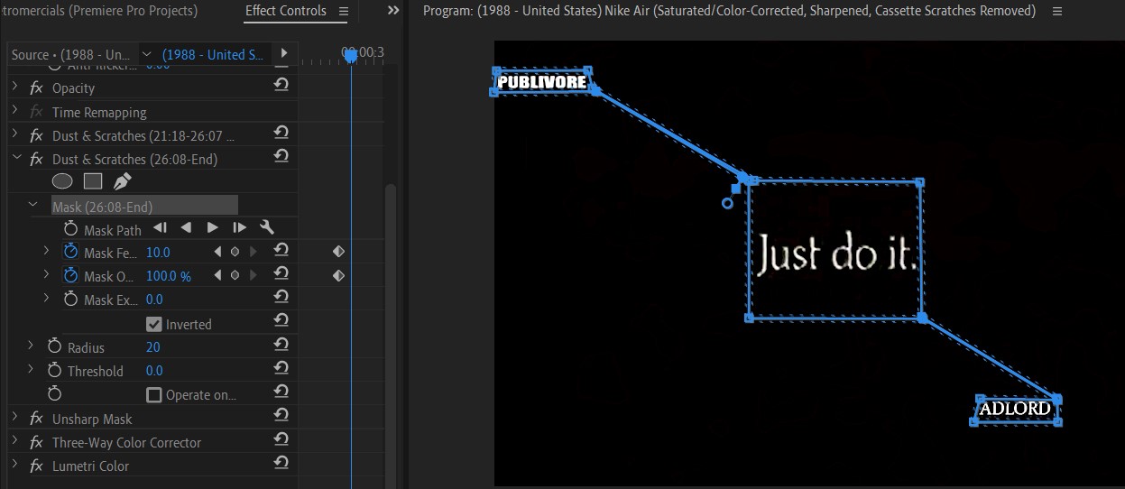
Task: Open source clip dropdown arrow
Action: point(147,55)
